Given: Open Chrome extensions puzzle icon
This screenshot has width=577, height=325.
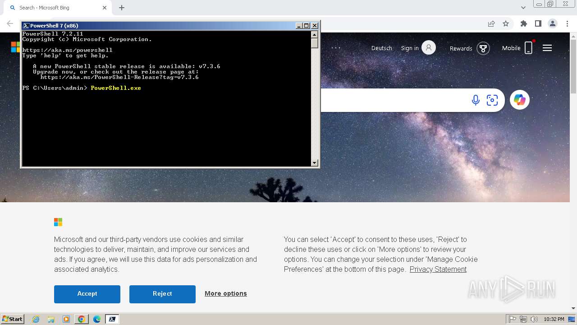Looking at the screenshot, I should 523,23.
